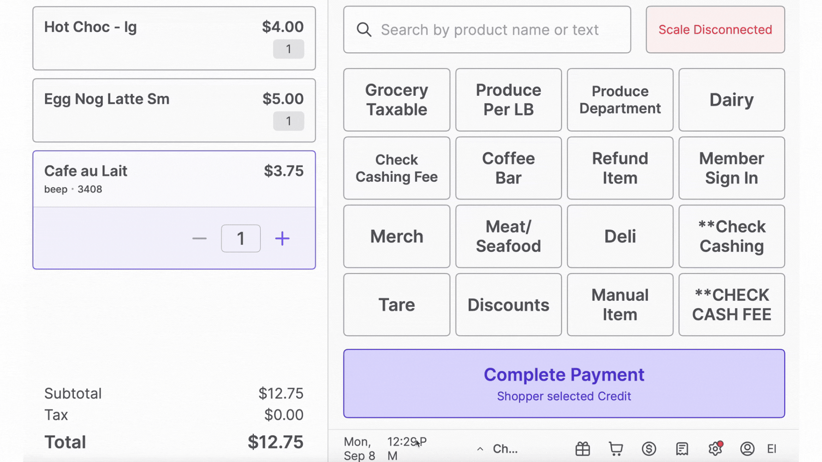Open the user profile icon
Viewport: 822px width, 462px height.
748,449
